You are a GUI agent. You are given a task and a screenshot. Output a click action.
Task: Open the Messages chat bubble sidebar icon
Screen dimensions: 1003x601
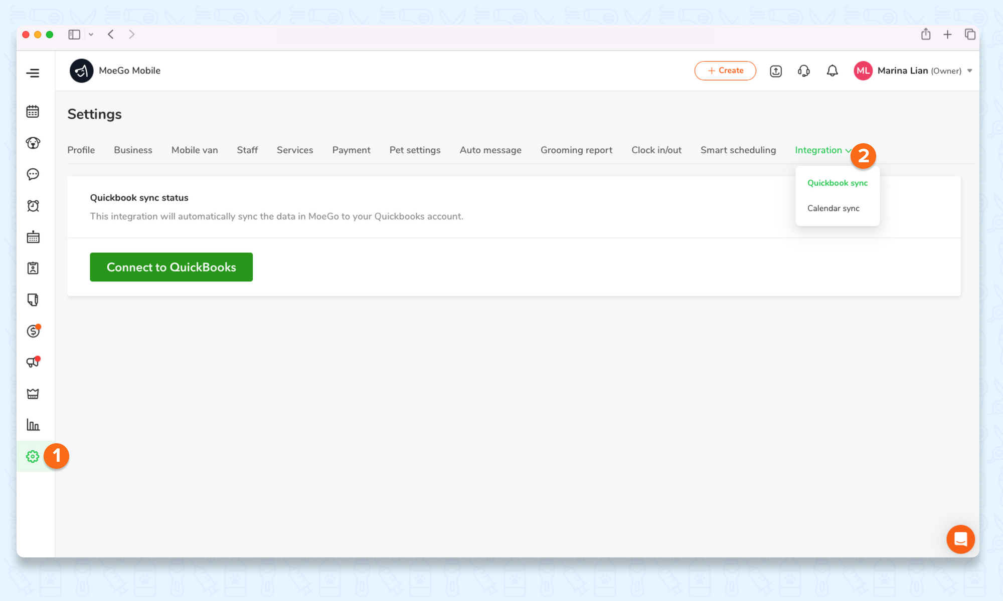click(x=33, y=174)
